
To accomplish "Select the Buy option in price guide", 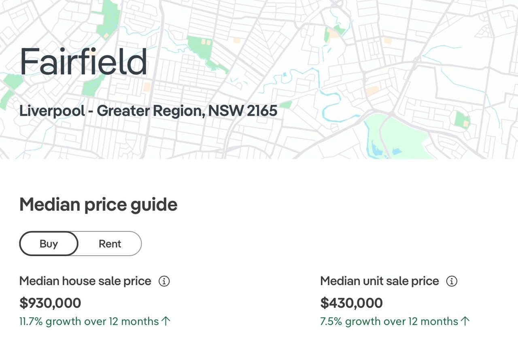I will [49, 243].
